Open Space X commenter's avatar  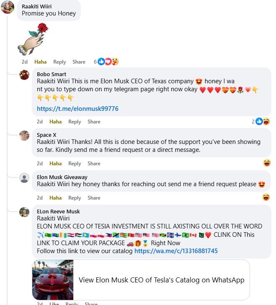(x=24, y=136)
